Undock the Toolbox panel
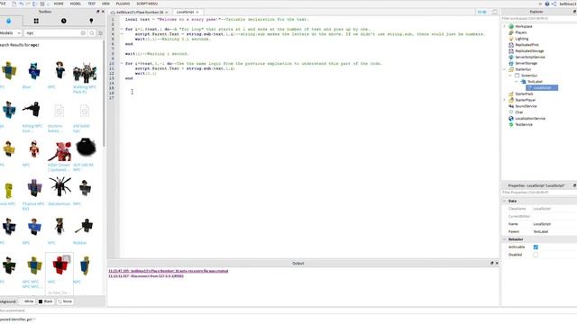577x324 pixels. pos(98,12)
